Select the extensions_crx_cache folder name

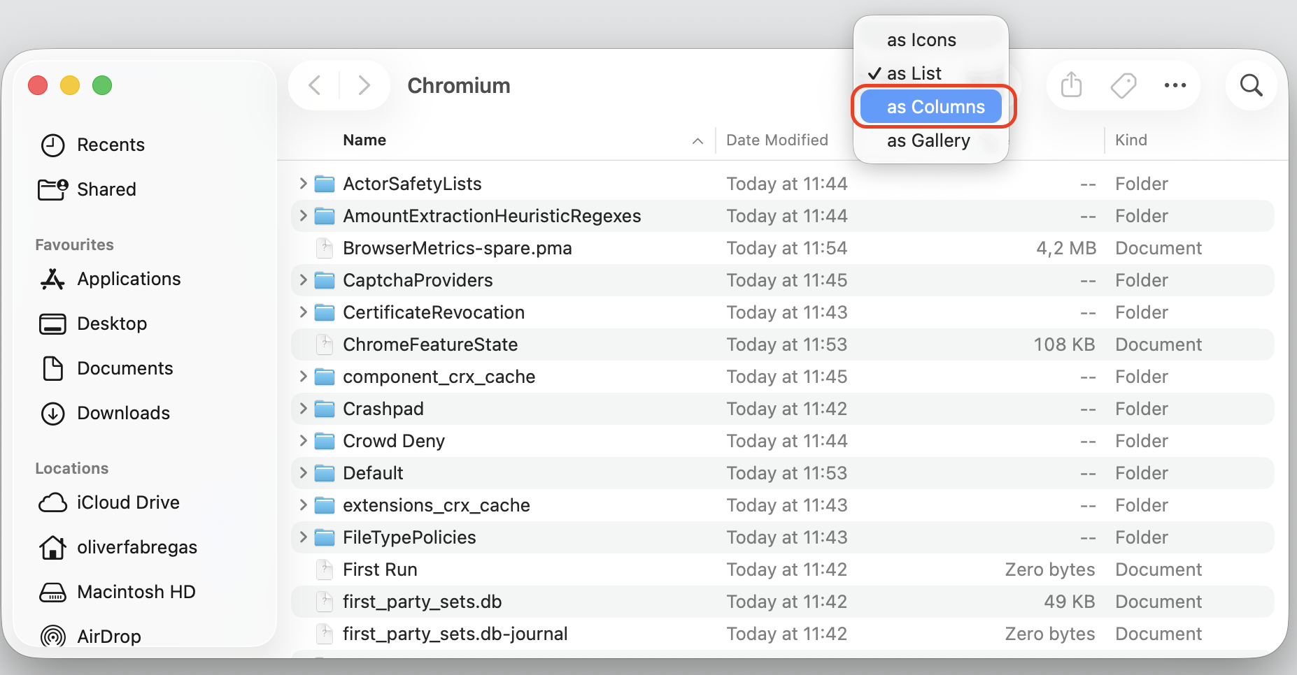pos(437,505)
